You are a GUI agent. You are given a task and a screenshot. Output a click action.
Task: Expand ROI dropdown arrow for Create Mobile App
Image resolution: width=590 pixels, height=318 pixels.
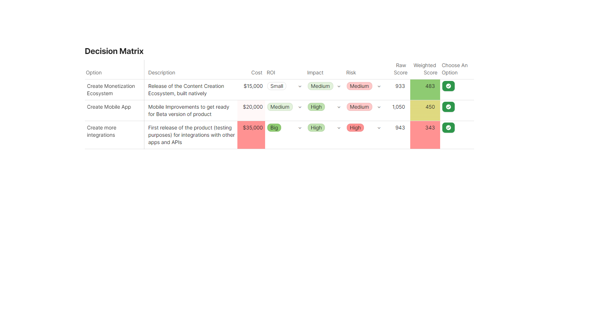[x=300, y=107]
